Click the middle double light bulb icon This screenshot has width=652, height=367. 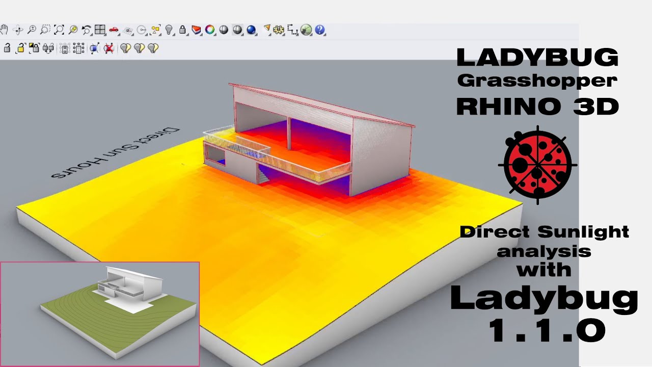click(x=139, y=48)
